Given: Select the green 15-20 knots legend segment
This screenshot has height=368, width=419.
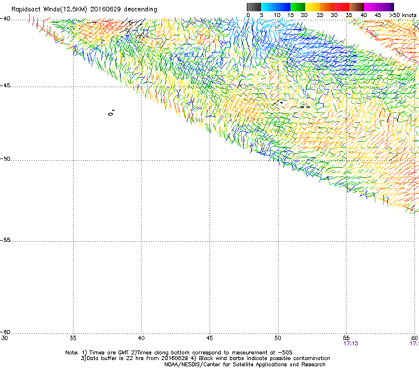Looking at the screenshot, I should 298,7.
